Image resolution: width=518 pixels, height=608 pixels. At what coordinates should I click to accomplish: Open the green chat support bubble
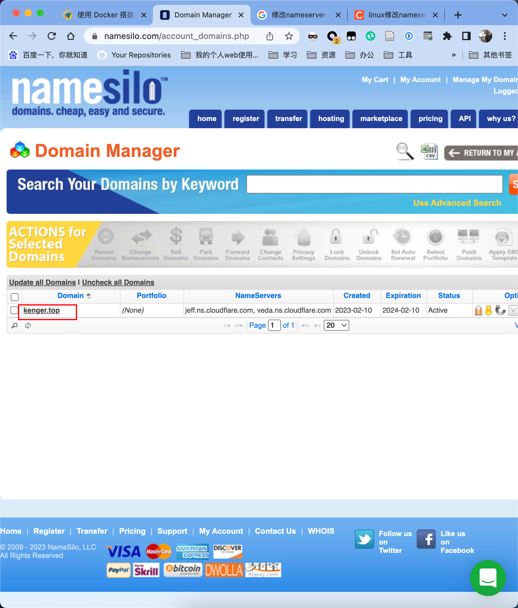pyautogui.click(x=488, y=578)
